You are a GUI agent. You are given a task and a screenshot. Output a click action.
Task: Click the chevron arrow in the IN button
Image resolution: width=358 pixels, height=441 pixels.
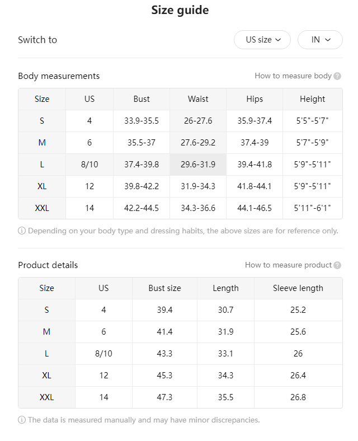coord(328,40)
